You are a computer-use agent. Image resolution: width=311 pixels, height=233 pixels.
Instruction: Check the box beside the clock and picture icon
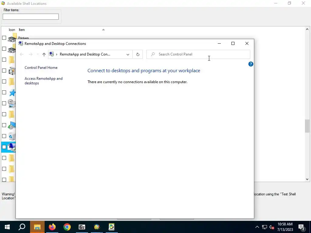tap(4, 103)
